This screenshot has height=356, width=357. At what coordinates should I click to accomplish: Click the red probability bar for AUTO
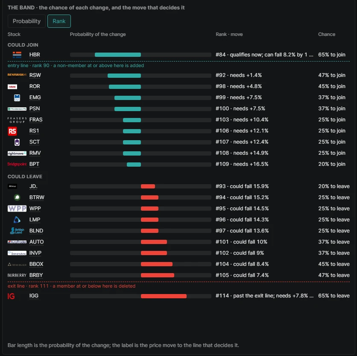(154, 242)
